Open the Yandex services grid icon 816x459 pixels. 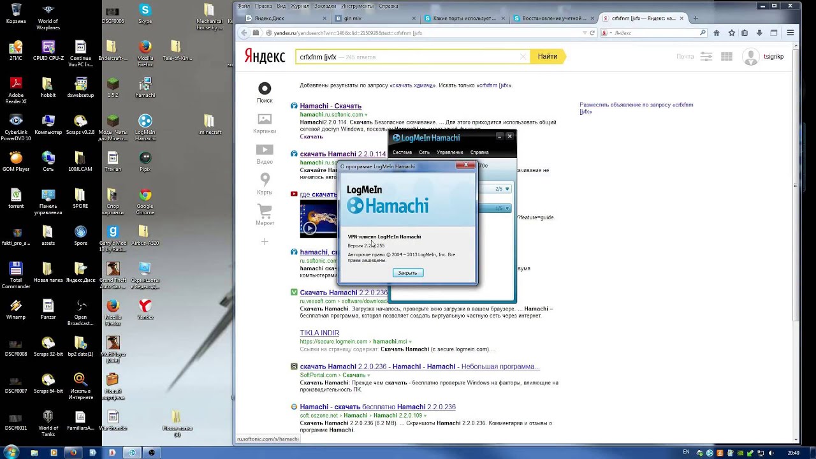point(726,57)
